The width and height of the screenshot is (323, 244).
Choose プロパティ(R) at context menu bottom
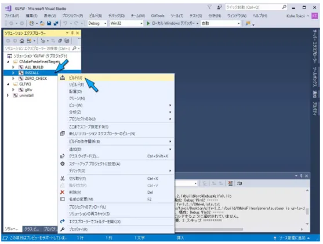[116, 229]
